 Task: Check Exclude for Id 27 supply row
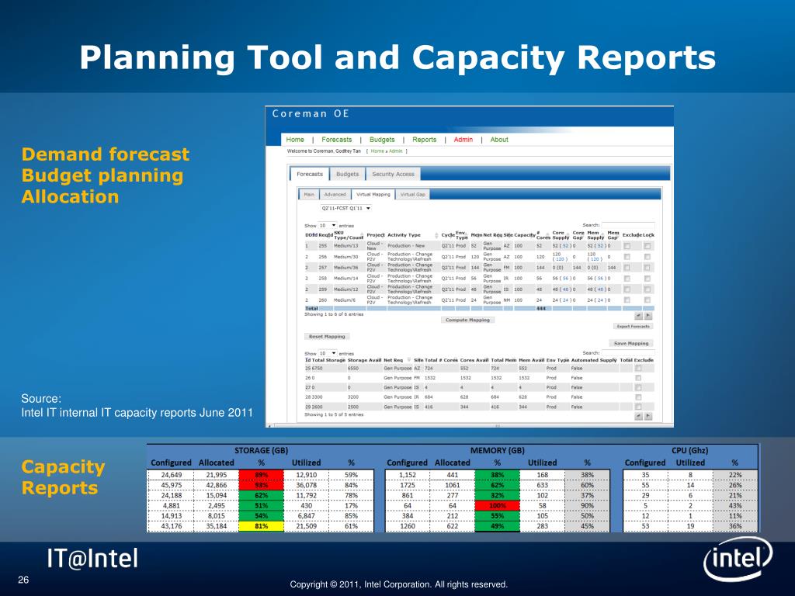point(638,387)
